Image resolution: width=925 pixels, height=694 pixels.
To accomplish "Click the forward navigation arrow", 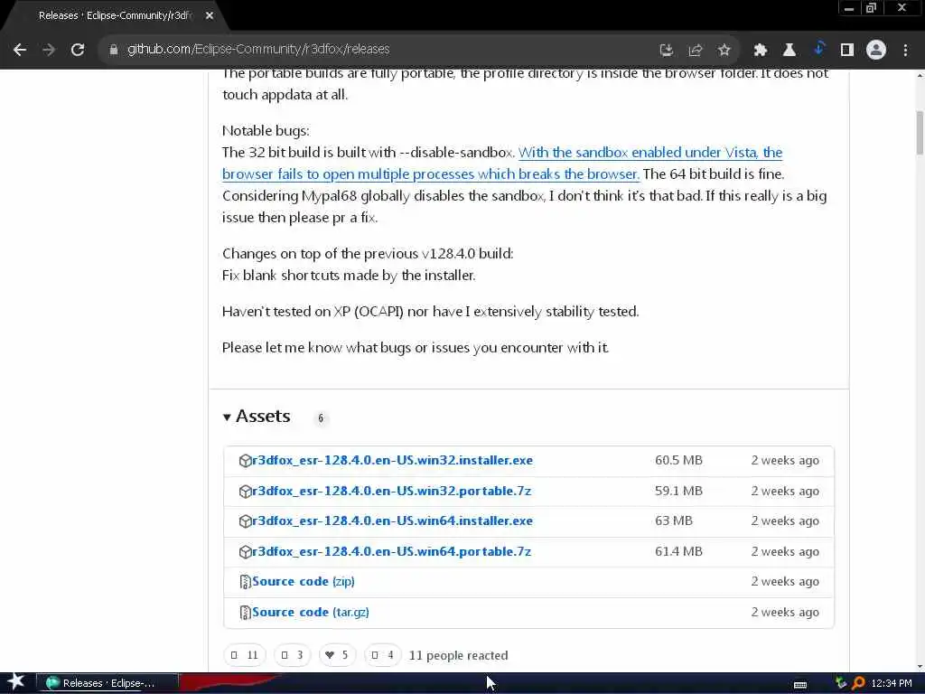I will [x=49, y=50].
